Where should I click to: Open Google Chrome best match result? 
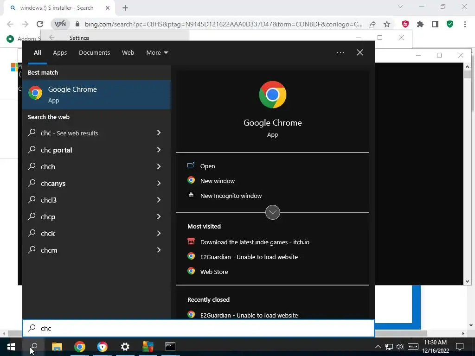(x=96, y=95)
